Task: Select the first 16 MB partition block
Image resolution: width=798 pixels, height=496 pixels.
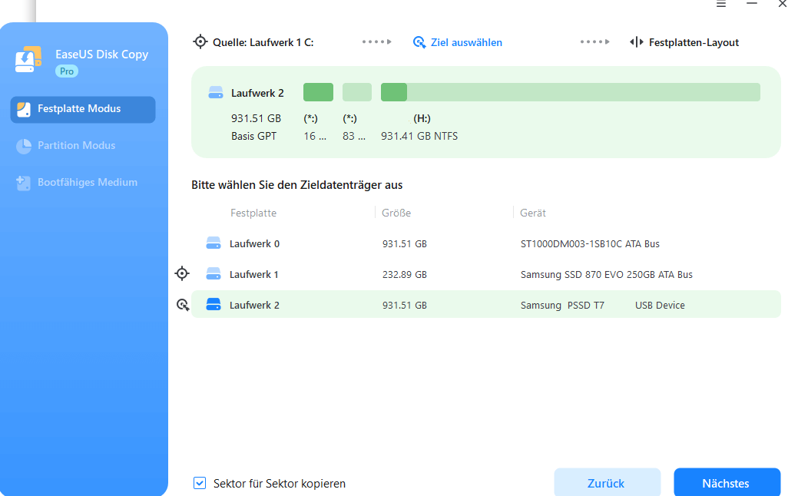Action: click(318, 92)
